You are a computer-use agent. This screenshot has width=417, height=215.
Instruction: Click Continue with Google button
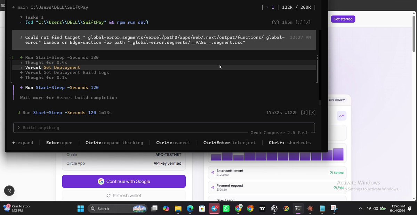(x=124, y=181)
